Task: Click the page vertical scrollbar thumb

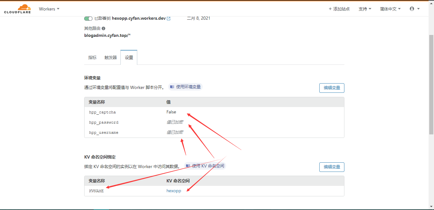Action: [431, 84]
